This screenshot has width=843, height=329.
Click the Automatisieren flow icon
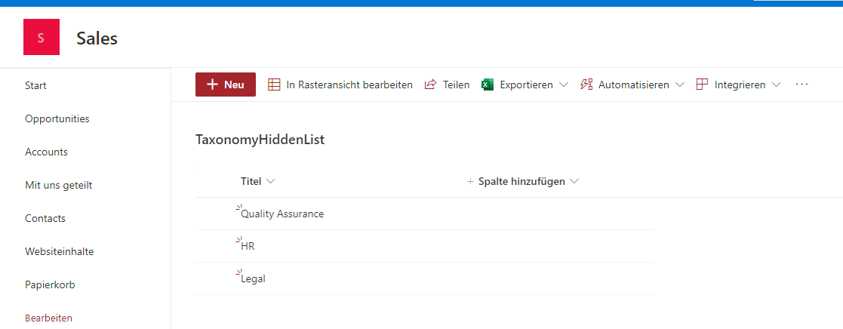pos(586,85)
